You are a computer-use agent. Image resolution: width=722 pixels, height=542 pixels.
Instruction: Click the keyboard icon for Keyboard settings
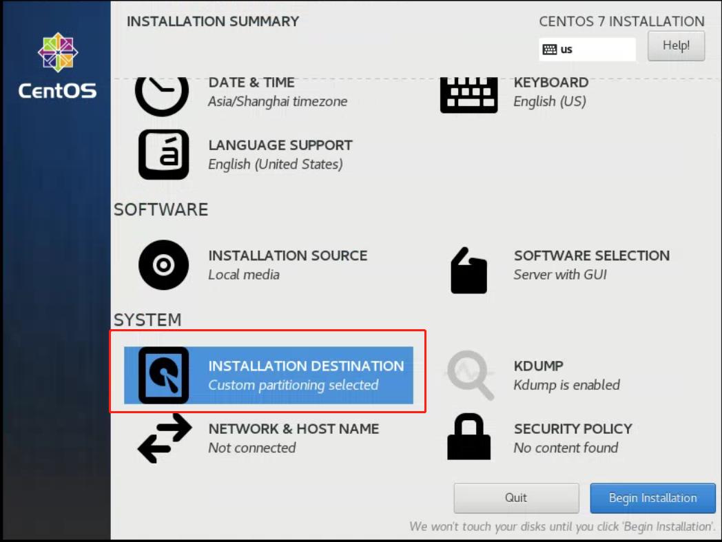(x=468, y=94)
